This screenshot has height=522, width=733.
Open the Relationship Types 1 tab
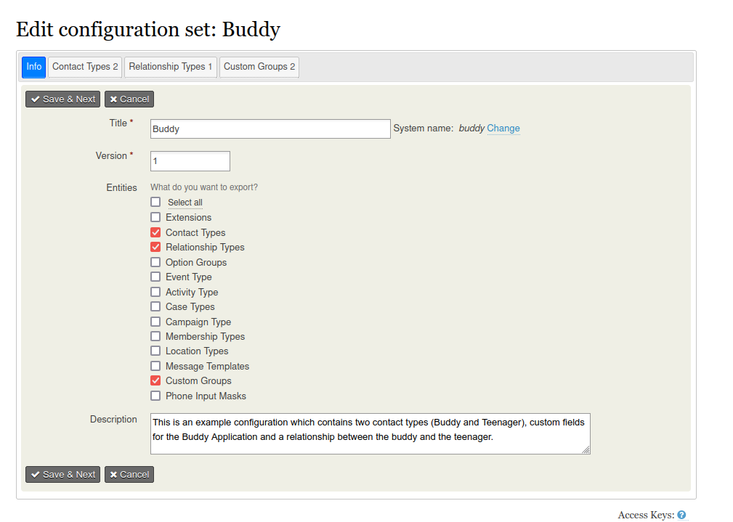[171, 67]
